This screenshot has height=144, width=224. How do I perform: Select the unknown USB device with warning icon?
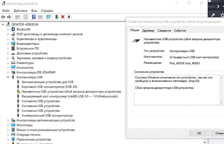click(71, 92)
